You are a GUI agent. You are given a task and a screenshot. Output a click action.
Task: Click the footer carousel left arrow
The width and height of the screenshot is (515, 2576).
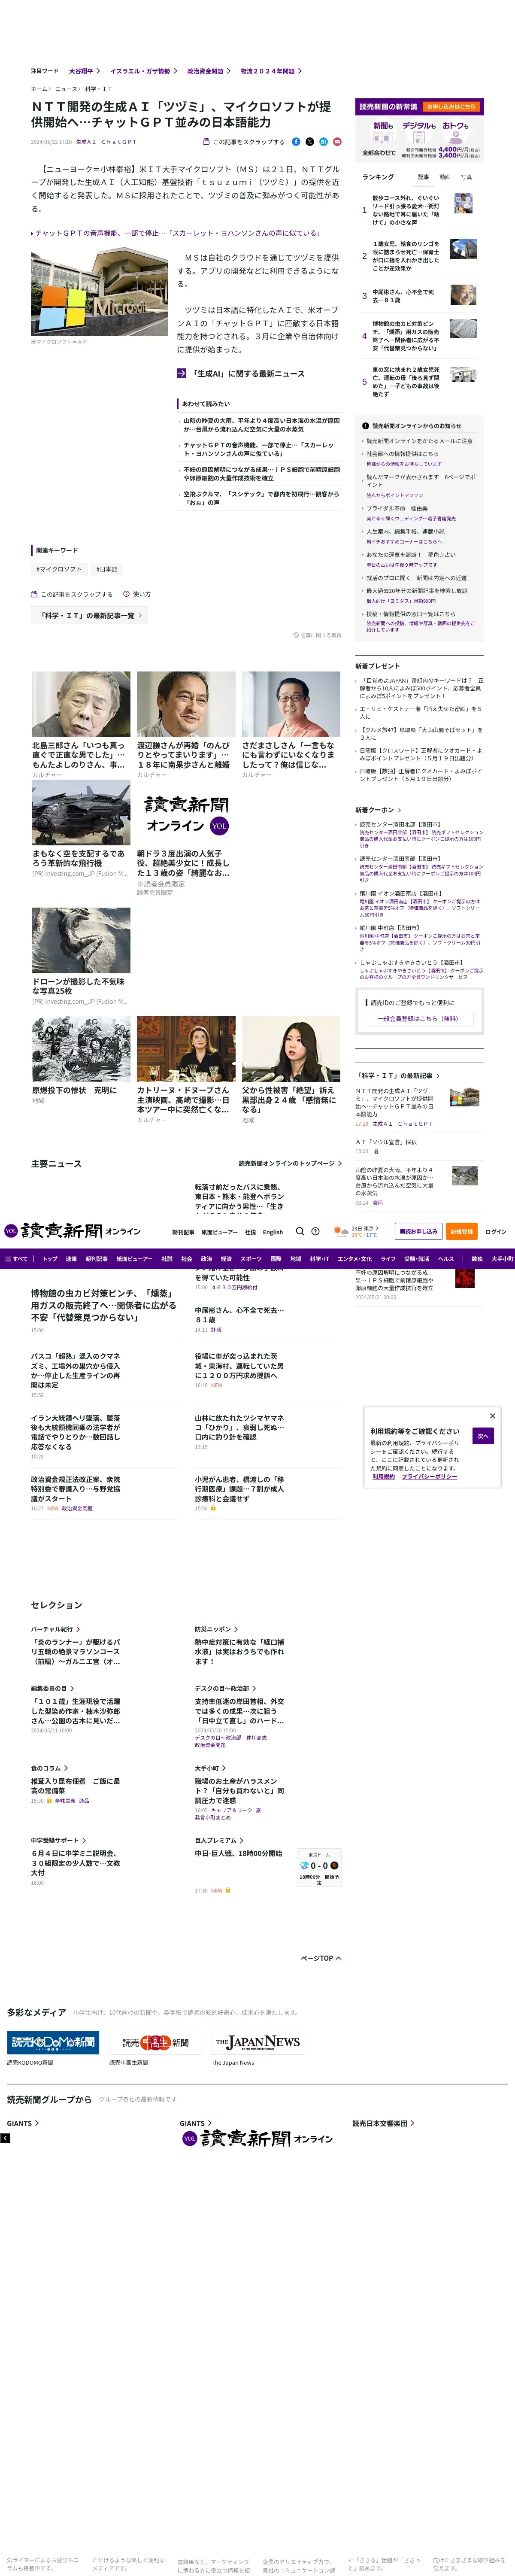(5, 2138)
